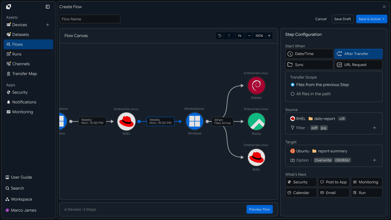Image resolution: width=391 pixels, height=220 pixels.
Task: Click the Preview Flow button
Action: [x=259, y=209]
